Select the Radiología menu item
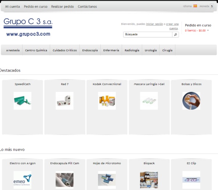The width and height of the screenshot is (218, 190). click(x=132, y=50)
